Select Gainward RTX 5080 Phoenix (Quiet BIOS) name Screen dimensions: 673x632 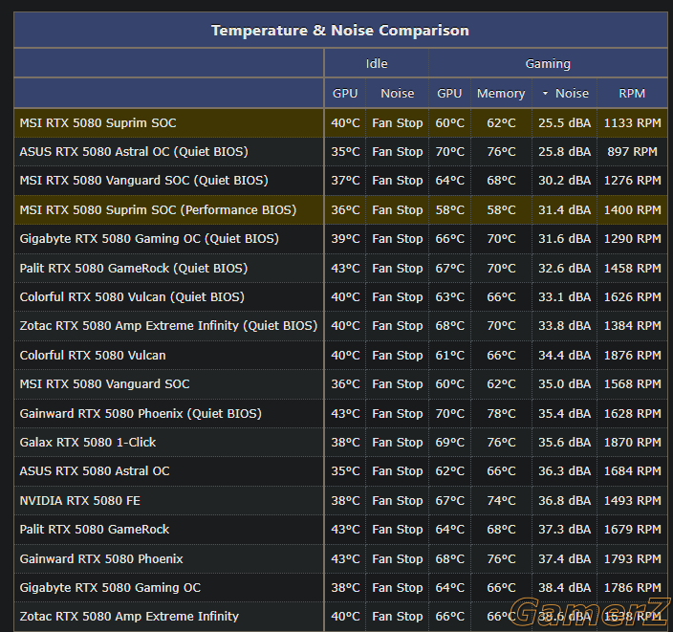(141, 413)
